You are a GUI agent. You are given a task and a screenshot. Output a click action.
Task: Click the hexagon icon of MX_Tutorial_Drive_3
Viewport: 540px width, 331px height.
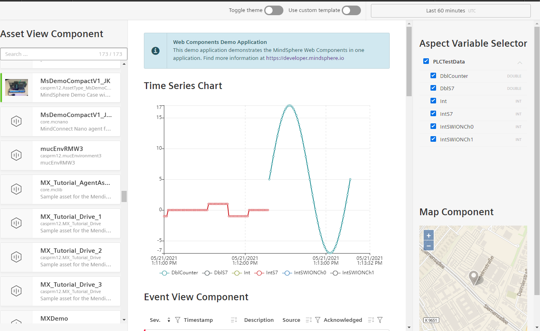pos(16,291)
